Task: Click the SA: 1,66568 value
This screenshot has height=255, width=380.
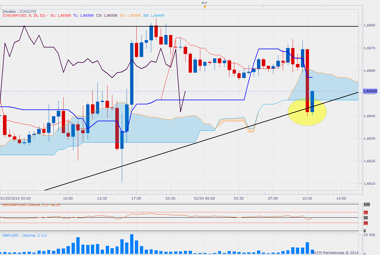Action: 130,15
